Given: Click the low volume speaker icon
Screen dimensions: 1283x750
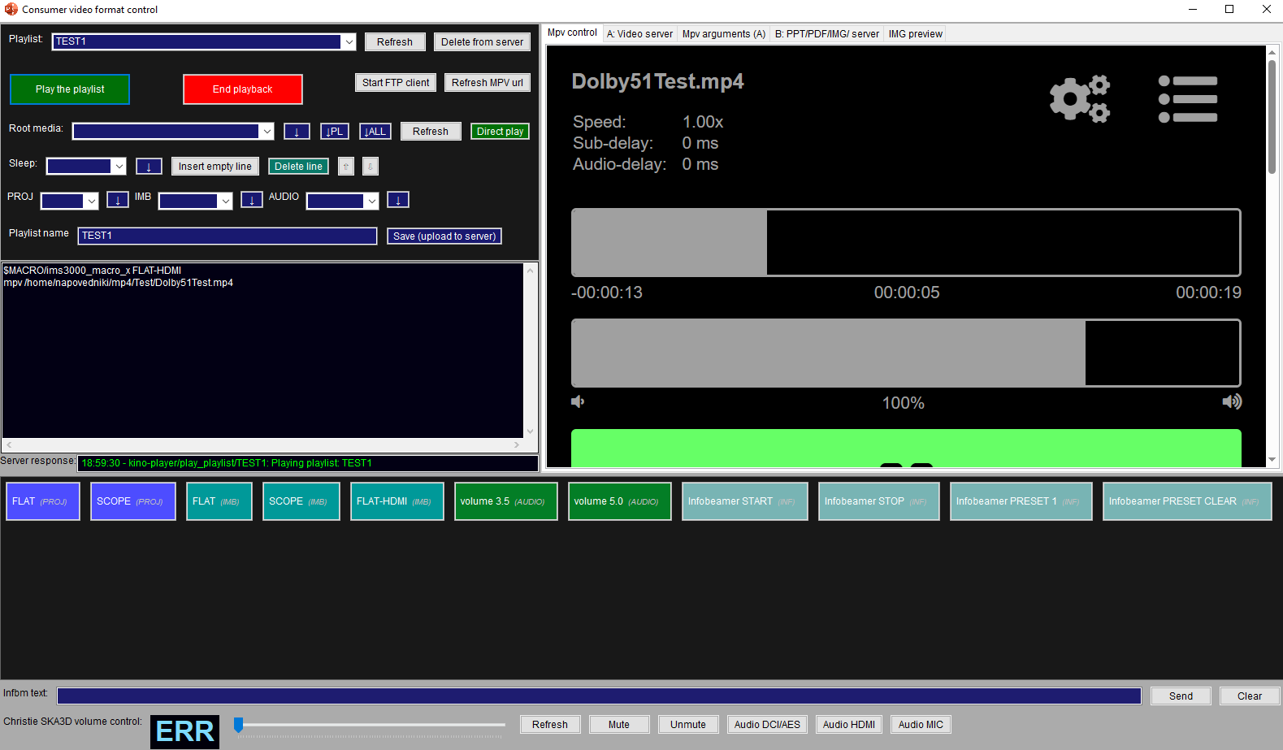Looking at the screenshot, I should [578, 401].
